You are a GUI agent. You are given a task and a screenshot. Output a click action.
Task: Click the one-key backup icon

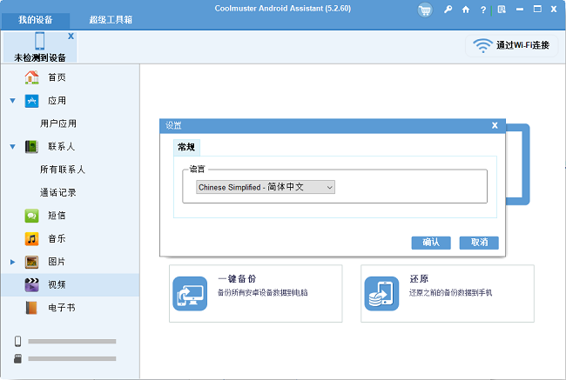tap(190, 293)
